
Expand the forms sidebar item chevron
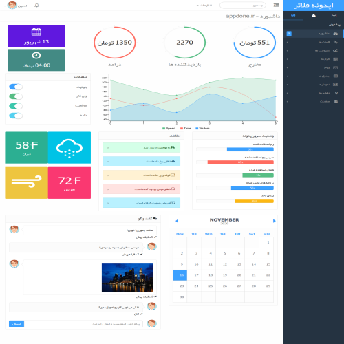[288, 59]
